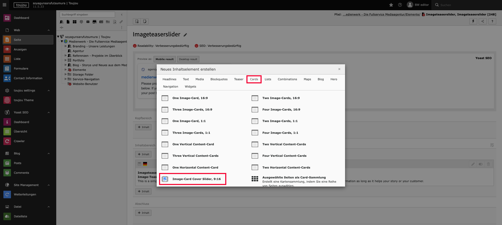Open the help question mark icon in top bar
The image size is (502, 225).
(400, 5)
